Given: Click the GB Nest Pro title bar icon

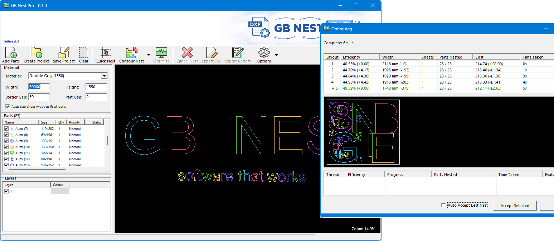Looking at the screenshot, I should click(x=6, y=5).
